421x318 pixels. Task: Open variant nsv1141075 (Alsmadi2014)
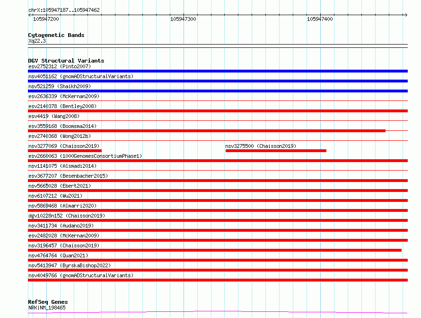click(62, 166)
